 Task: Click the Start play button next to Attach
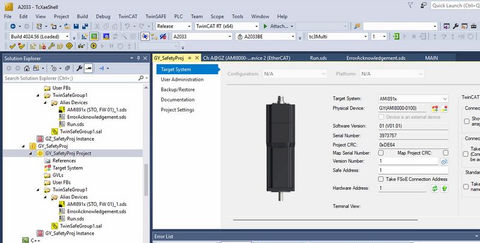pyautogui.click(x=265, y=26)
